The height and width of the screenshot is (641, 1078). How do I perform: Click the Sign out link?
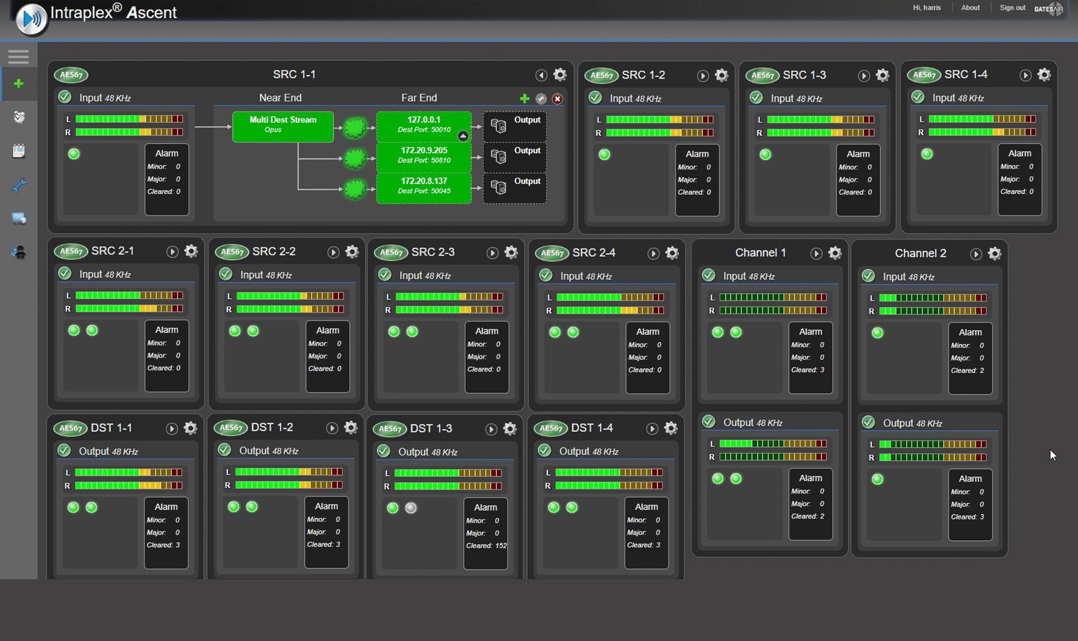(x=1012, y=8)
